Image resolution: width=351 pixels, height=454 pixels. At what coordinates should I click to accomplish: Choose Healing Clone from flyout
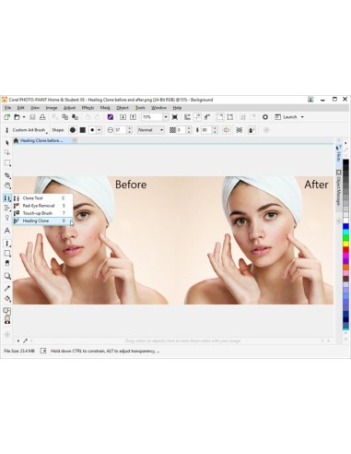coord(43,221)
